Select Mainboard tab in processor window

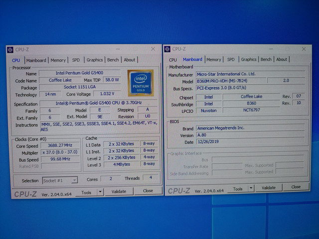tap(36, 60)
